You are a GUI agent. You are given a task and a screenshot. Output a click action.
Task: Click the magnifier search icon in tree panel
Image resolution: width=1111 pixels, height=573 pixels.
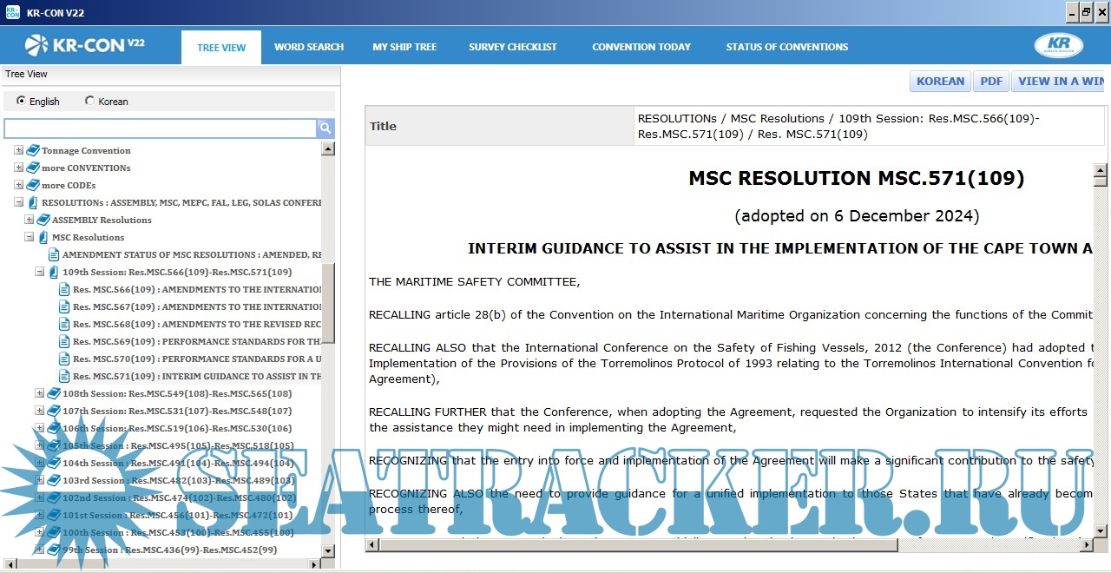[x=325, y=128]
